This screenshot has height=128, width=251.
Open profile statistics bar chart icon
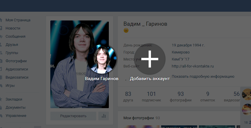104,116
